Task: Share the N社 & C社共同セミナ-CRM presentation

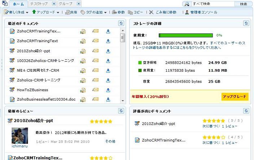Action: 83,71
